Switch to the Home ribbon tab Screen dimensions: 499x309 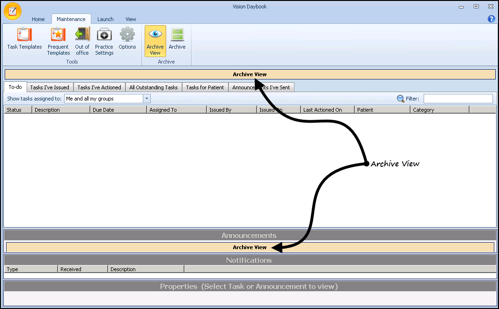point(38,19)
